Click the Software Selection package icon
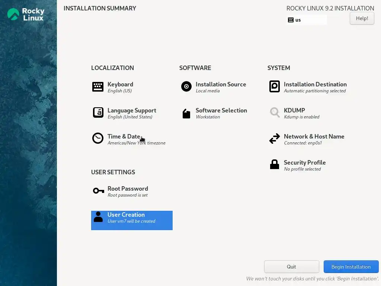The height and width of the screenshot is (286, 381). (186, 114)
